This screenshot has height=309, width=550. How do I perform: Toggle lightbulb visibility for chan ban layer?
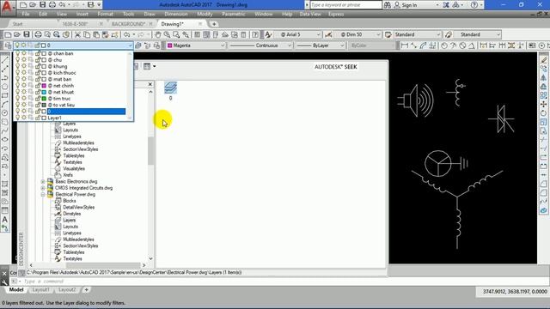[17, 53]
